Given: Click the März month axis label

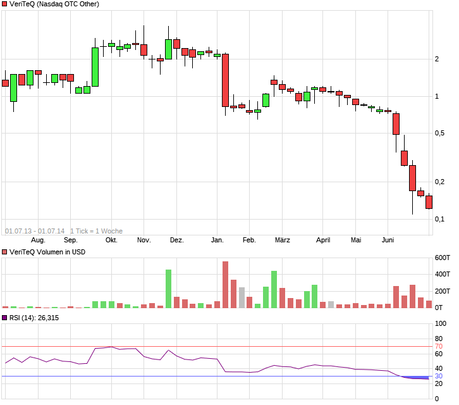Looking at the screenshot, I should (283, 240).
